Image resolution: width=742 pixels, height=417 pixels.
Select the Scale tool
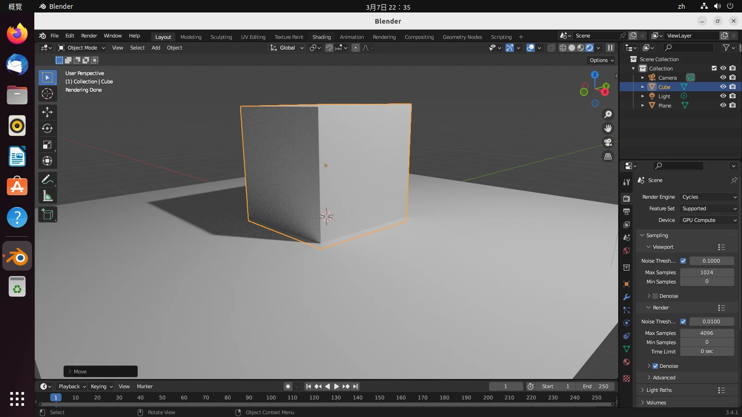47,145
